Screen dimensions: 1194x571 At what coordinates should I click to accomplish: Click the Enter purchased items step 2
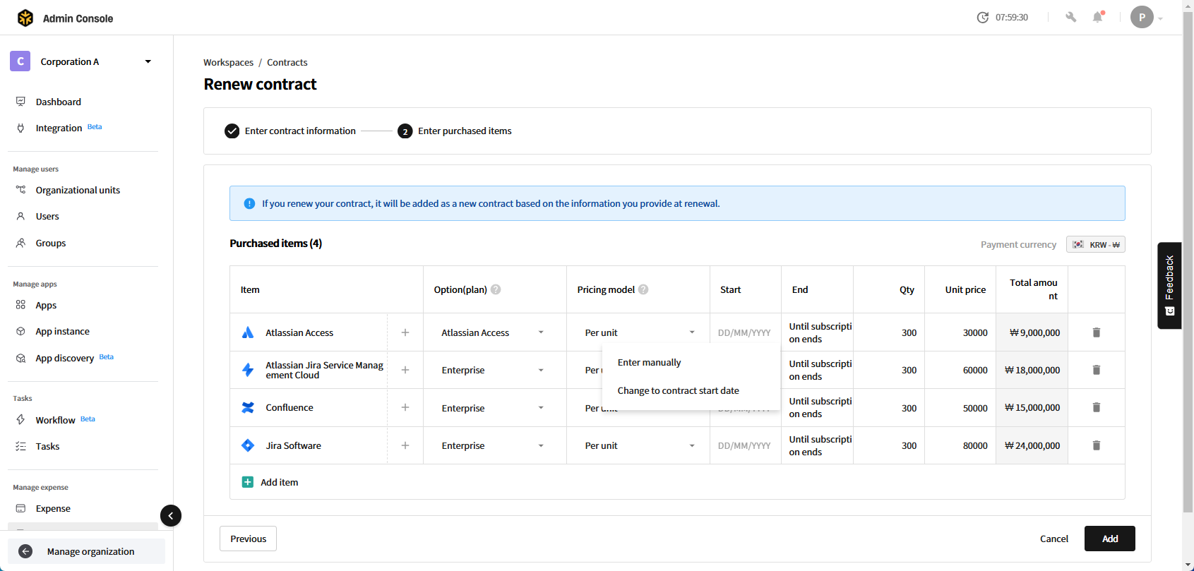coord(455,131)
